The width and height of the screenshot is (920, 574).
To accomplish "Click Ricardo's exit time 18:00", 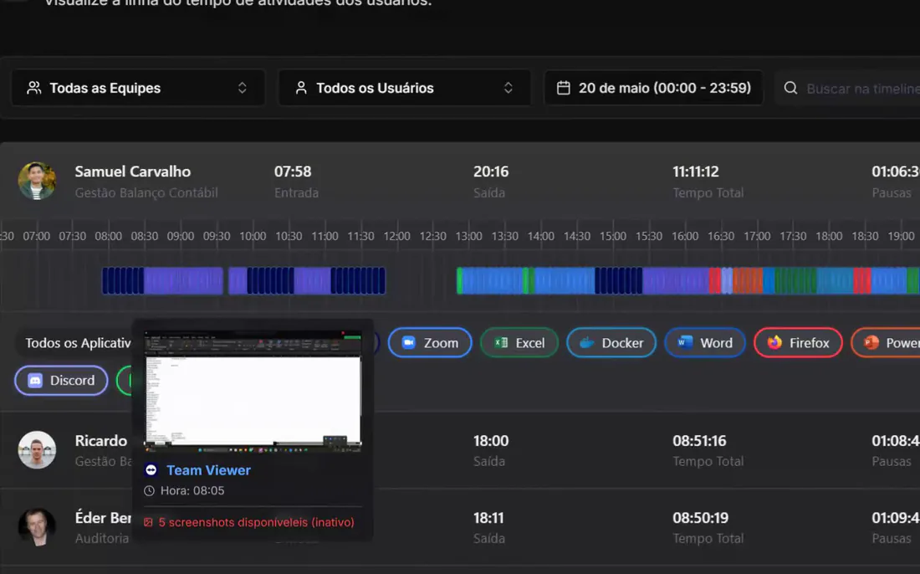I will (x=491, y=441).
